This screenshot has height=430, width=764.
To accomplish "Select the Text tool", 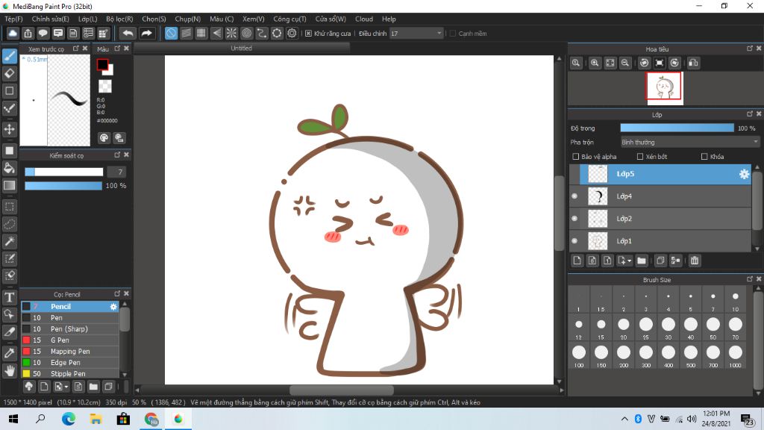I will [10, 297].
